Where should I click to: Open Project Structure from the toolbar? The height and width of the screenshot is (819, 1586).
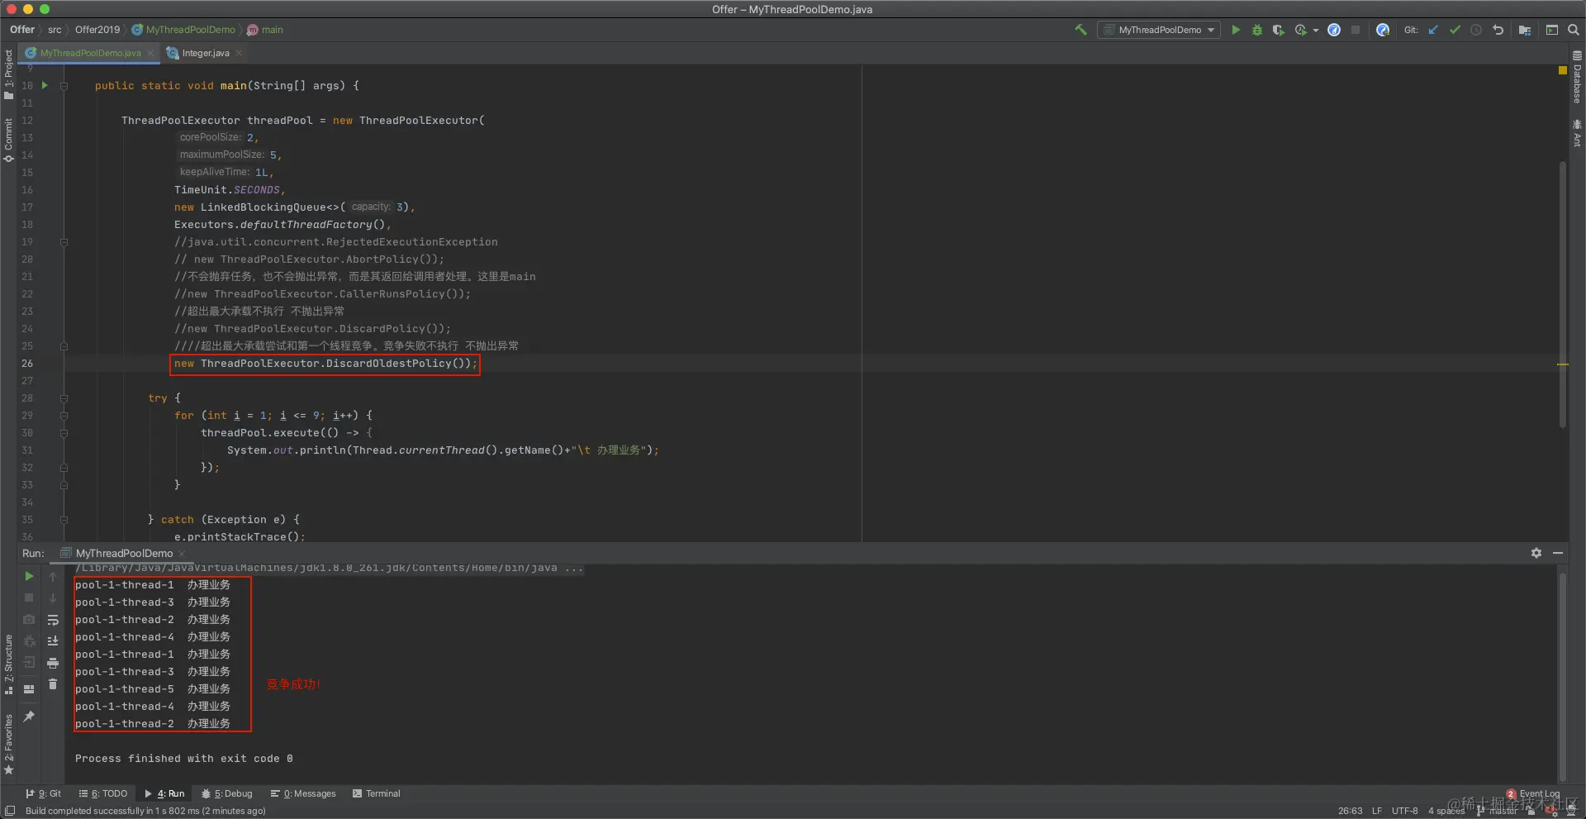(1525, 30)
